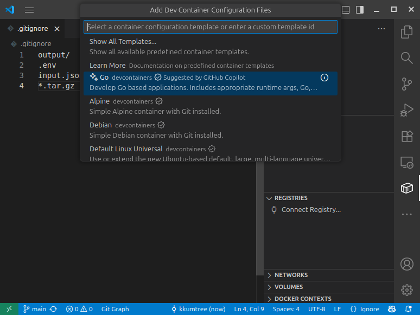Collapse the REGISTRIES section
Image resolution: width=420 pixels, height=315 pixels.
329,198
